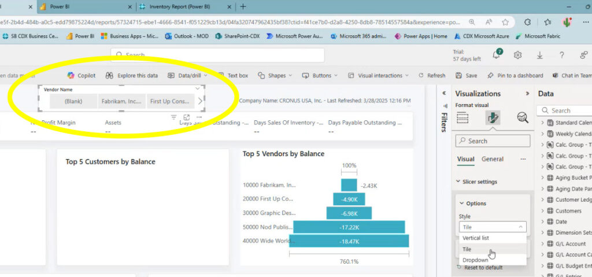Click the download icon in header
The height and width of the screenshot is (277, 592).
(540, 55)
